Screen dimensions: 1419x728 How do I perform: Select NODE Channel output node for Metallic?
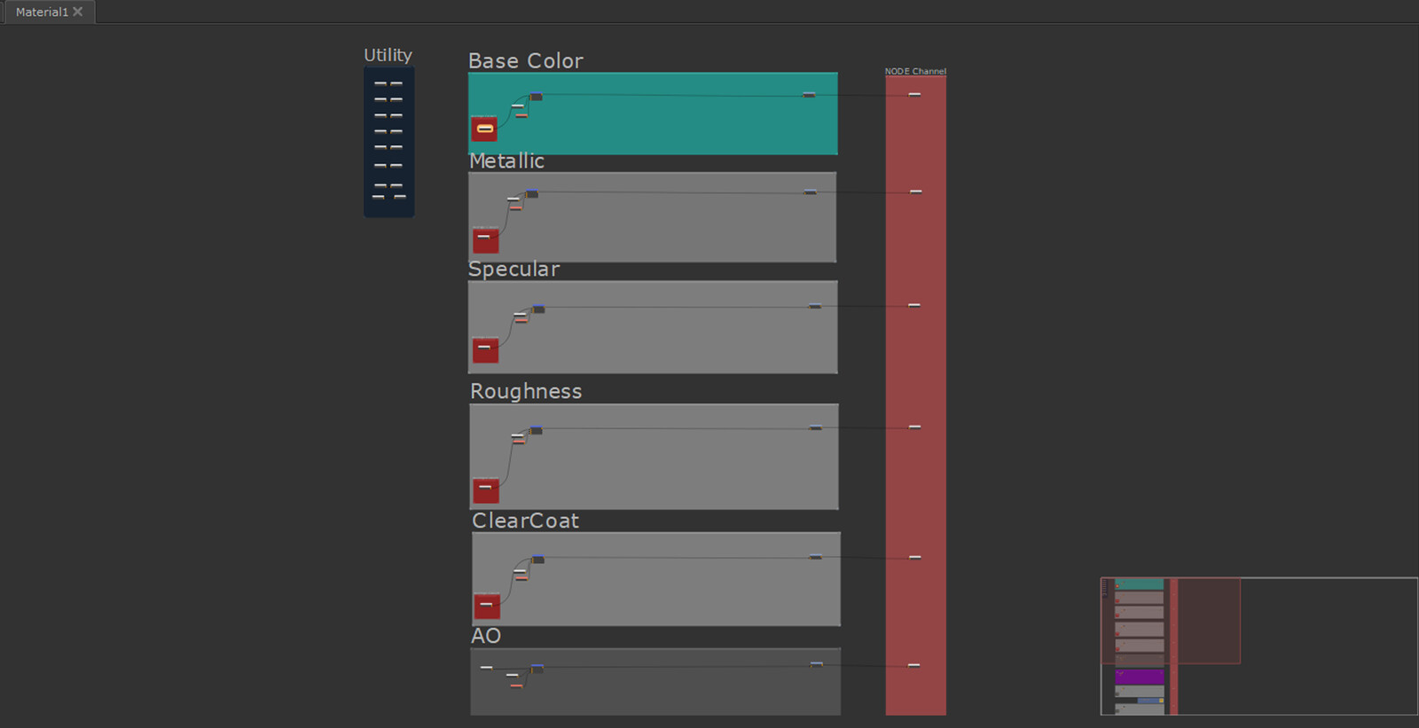coord(916,192)
